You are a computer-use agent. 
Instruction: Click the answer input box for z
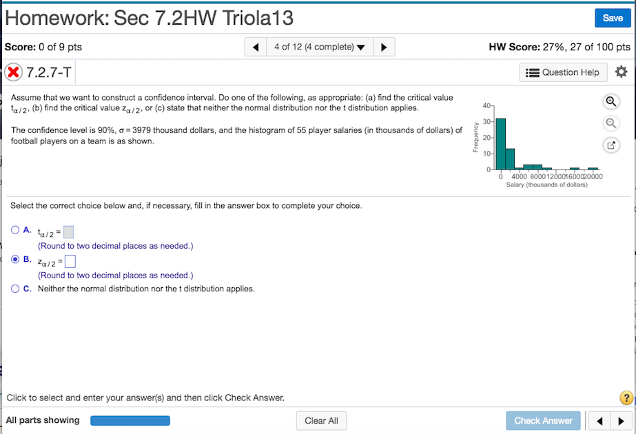pyautogui.click(x=70, y=260)
